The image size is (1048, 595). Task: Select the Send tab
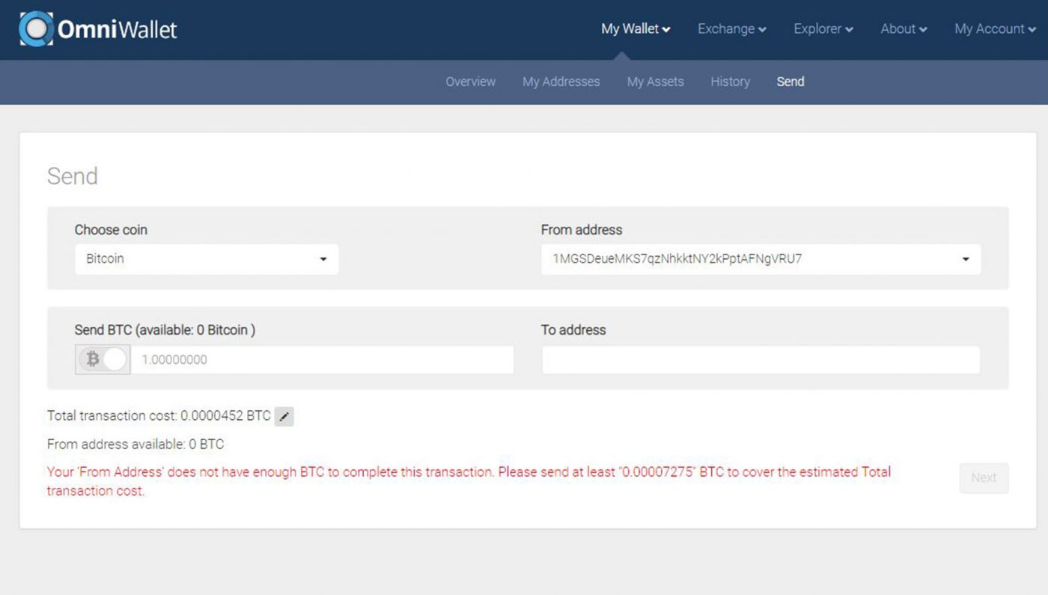[790, 82]
